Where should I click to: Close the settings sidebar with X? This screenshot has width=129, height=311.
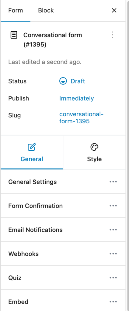click(114, 10)
